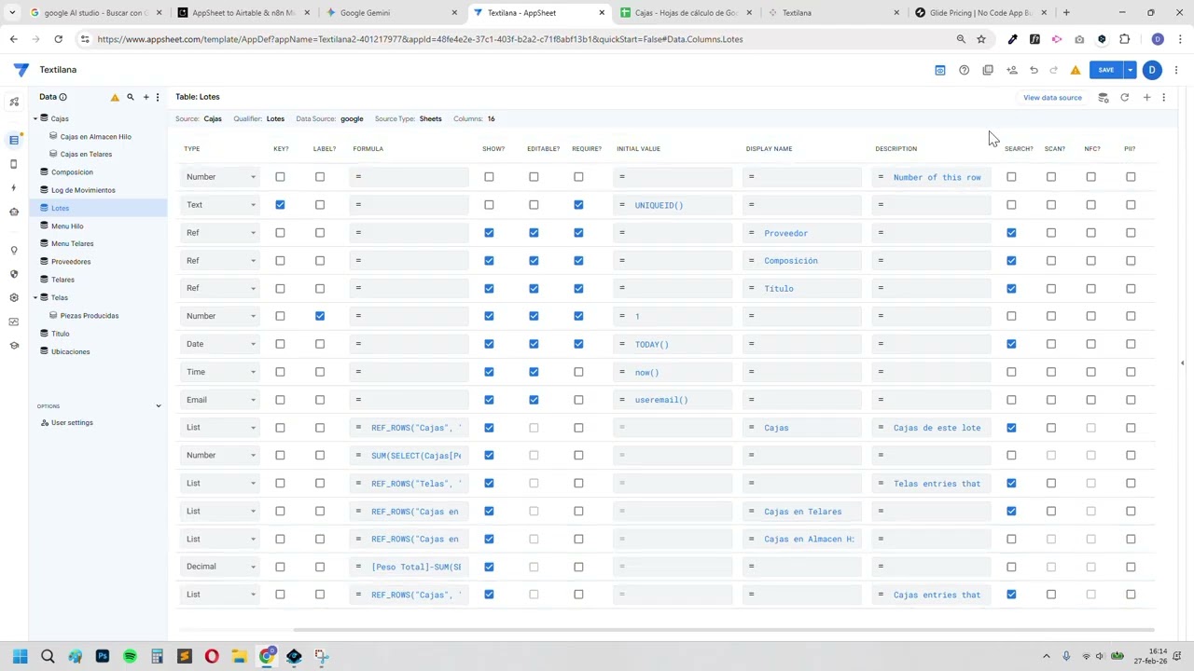
Task: Select the Log de Movimientos table
Action: pyautogui.click(x=83, y=190)
